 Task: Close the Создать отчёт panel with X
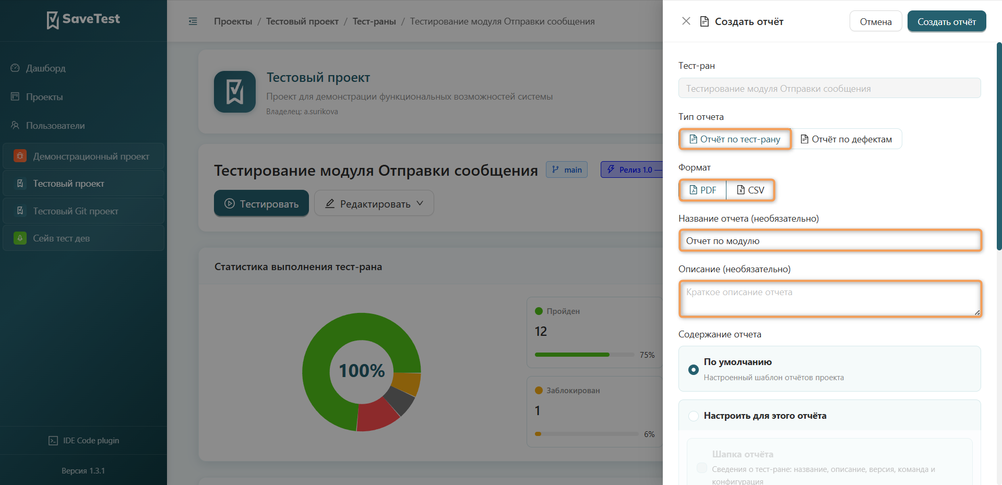click(686, 21)
